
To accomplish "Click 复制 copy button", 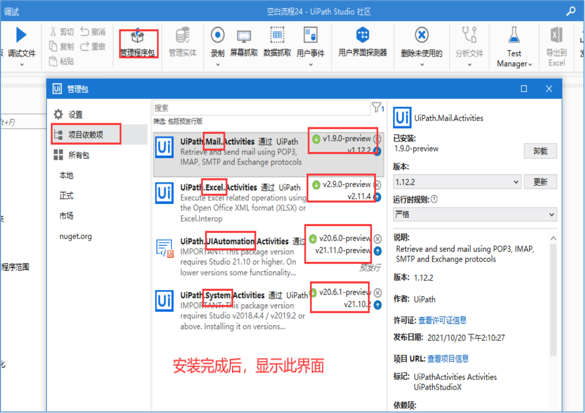I will pos(62,46).
